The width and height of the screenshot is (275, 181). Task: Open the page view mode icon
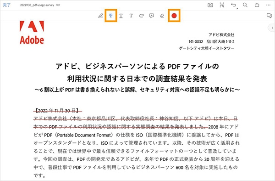tap(222, 5)
